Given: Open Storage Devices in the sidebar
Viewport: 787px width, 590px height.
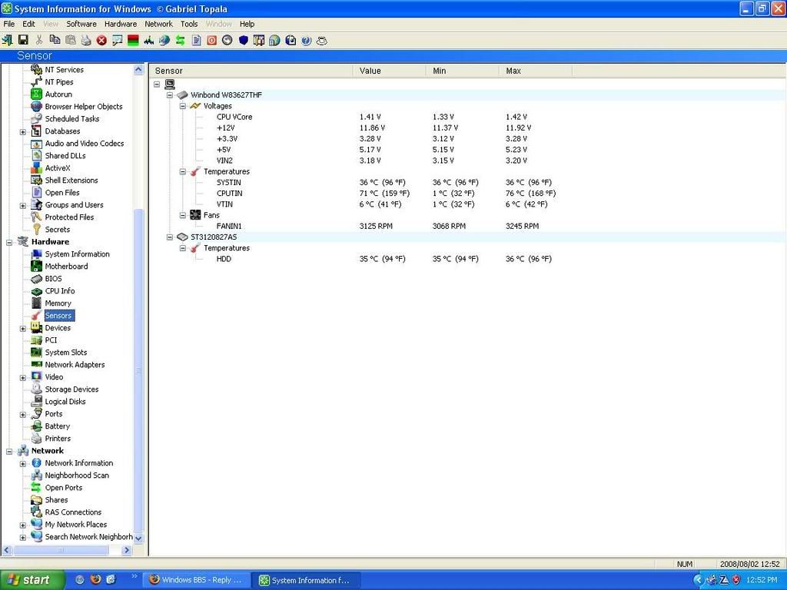Looking at the screenshot, I should (71, 389).
